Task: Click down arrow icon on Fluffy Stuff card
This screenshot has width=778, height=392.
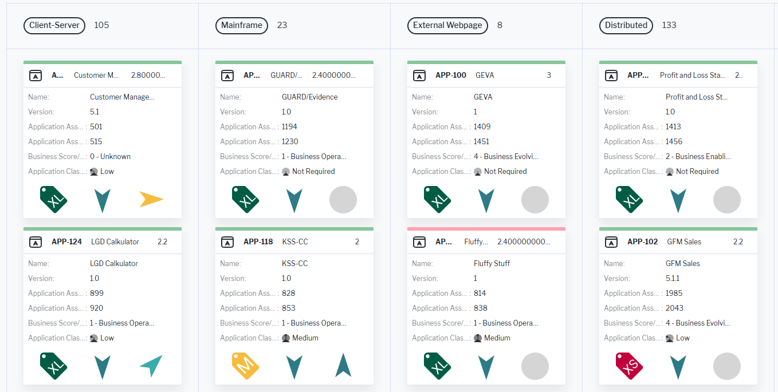Action: (486, 366)
